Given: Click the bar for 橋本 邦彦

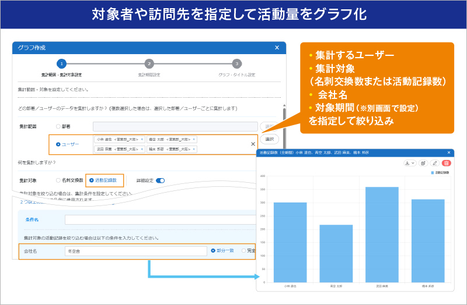Looking at the screenshot, I should [428, 241].
